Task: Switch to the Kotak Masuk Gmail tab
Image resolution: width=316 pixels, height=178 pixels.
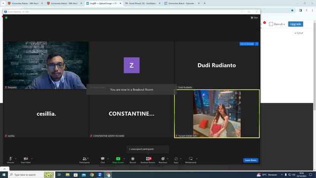Action: click(x=143, y=3)
